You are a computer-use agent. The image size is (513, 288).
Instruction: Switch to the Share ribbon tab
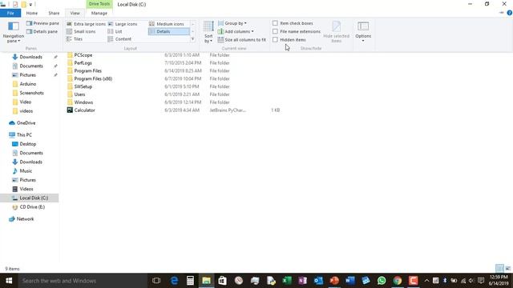click(54, 13)
